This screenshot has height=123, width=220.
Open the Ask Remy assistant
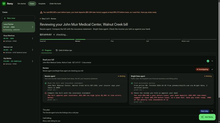[x=207, y=117]
